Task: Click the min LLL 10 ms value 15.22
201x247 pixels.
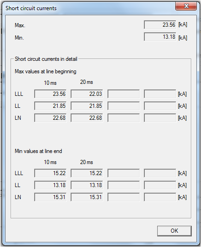Action: coord(50,173)
